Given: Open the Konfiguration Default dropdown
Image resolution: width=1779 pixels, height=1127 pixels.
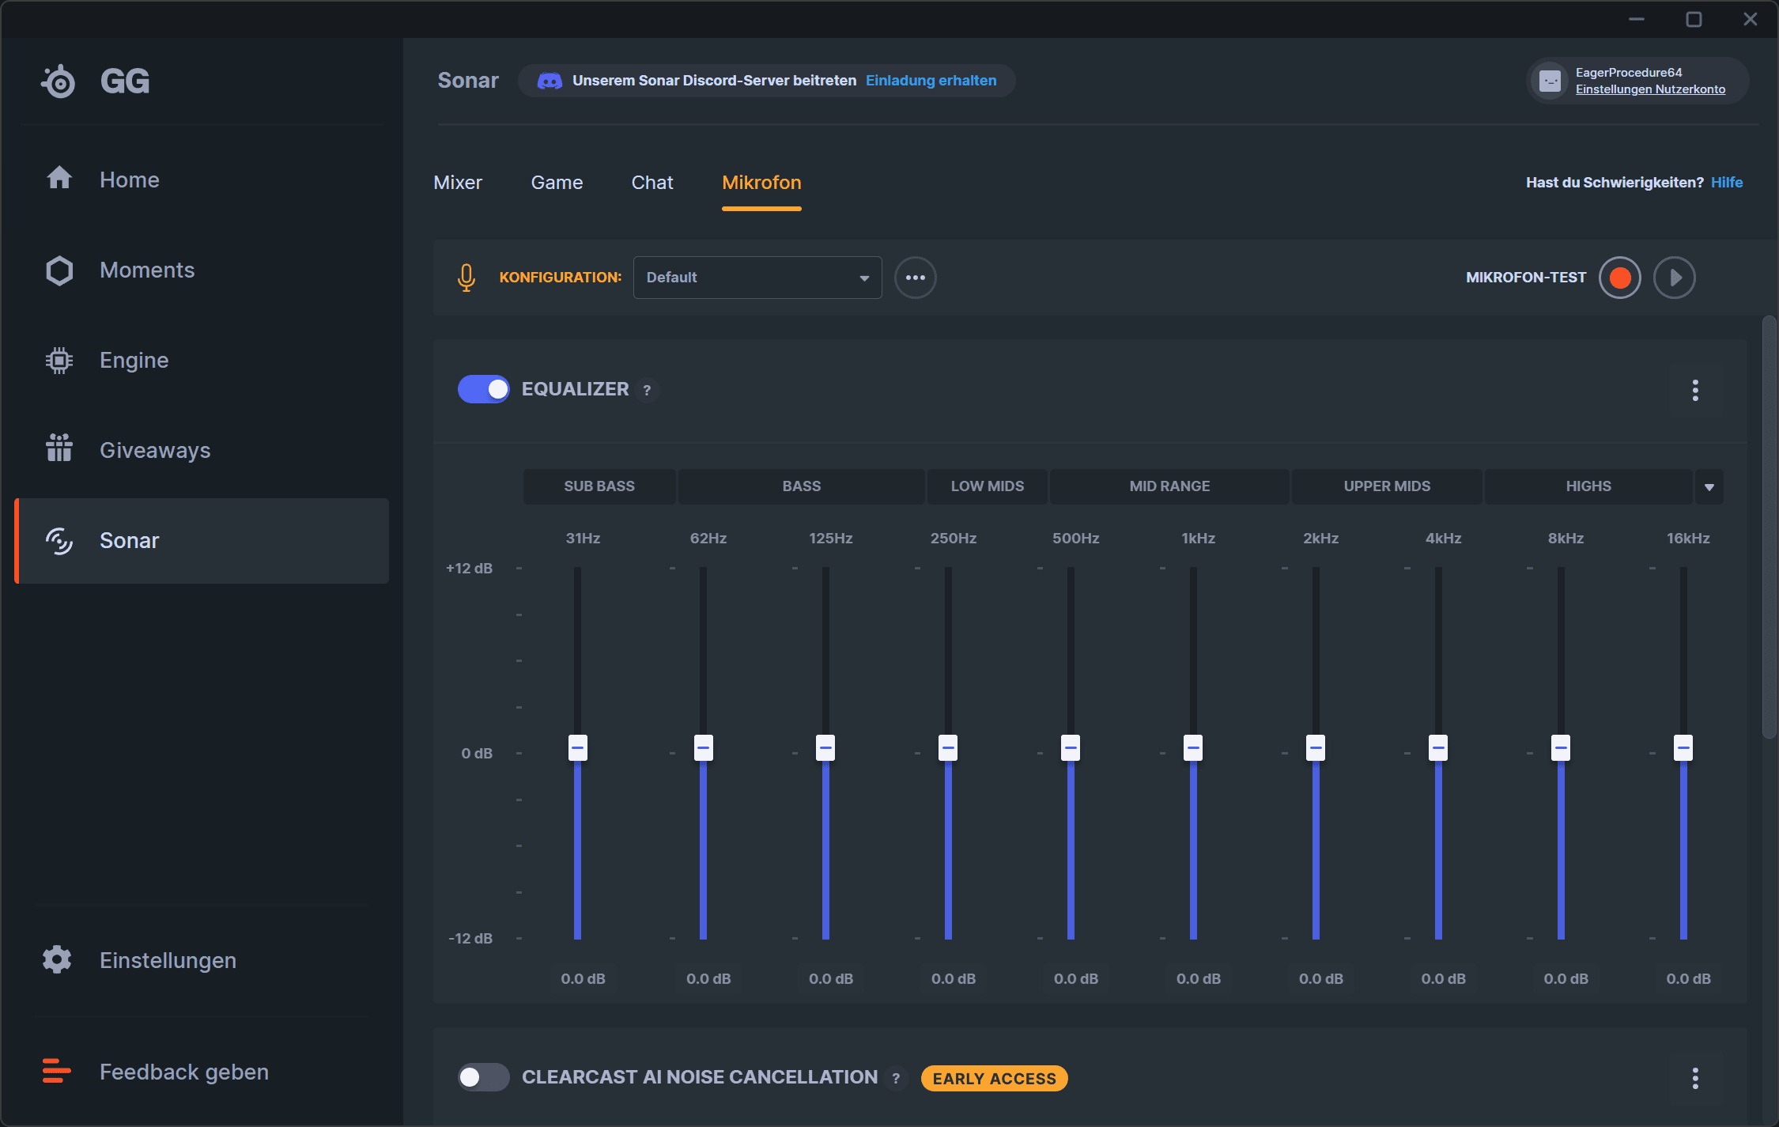Looking at the screenshot, I should pos(757,278).
